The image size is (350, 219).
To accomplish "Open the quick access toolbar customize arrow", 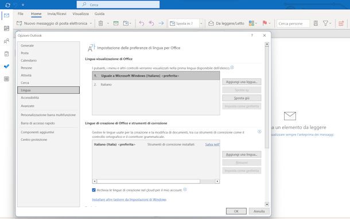I will (23, 5).
